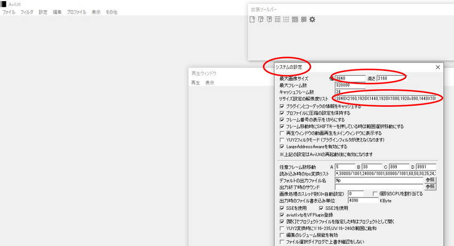Viewport: 454px width, 246px height.
Task: Toggle SSEを使用 checkbox
Action: tap(281, 208)
